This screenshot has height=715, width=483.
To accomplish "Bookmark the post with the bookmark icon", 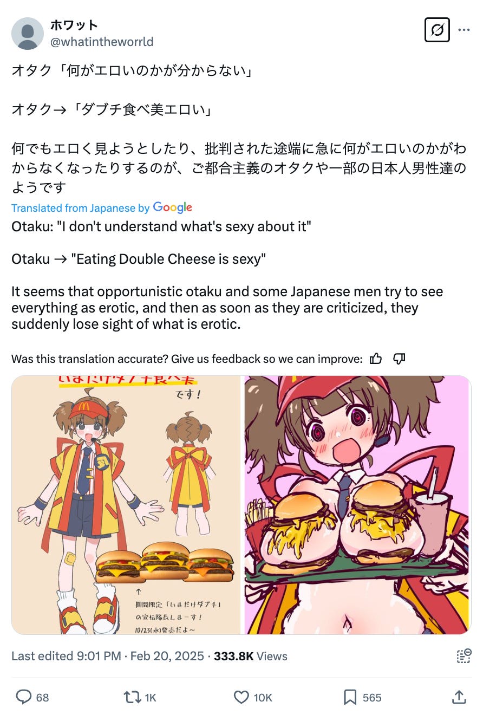I will point(350,697).
